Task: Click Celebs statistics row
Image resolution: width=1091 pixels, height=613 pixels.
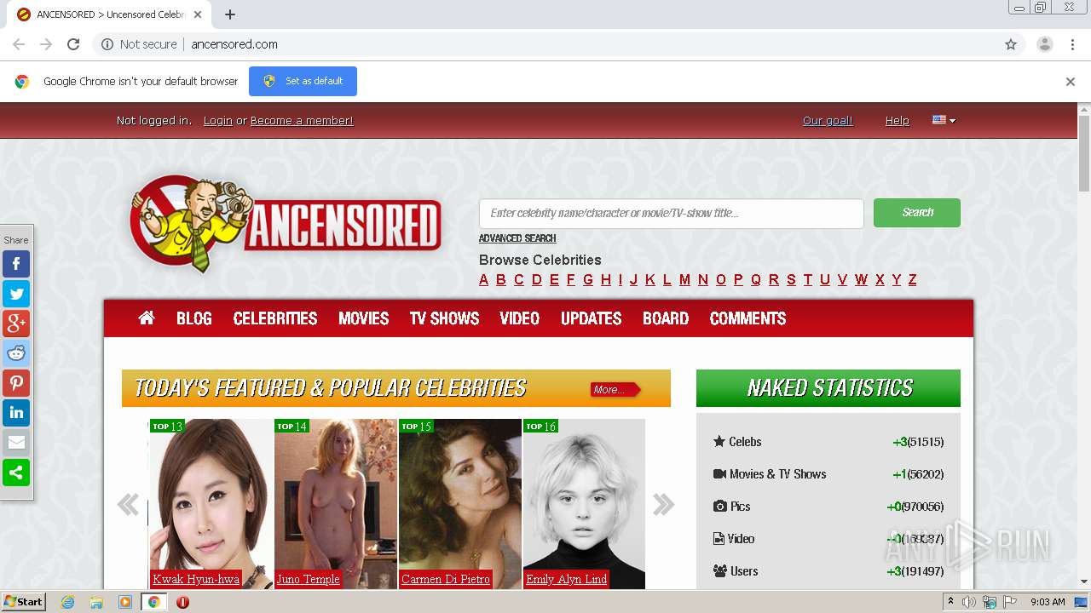Action: coord(828,442)
